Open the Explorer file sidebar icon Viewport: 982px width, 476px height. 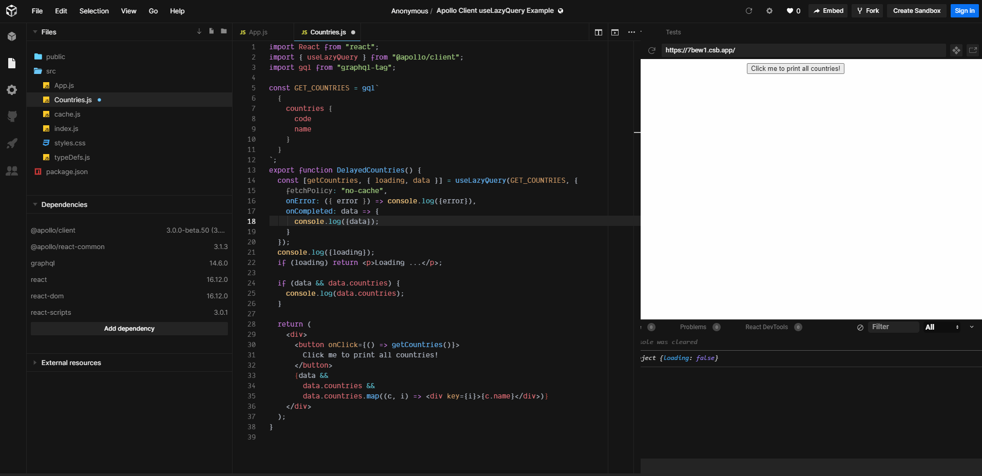click(12, 63)
